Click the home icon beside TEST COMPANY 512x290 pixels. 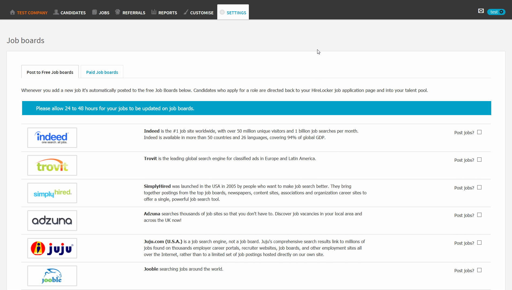pyautogui.click(x=12, y=12)
